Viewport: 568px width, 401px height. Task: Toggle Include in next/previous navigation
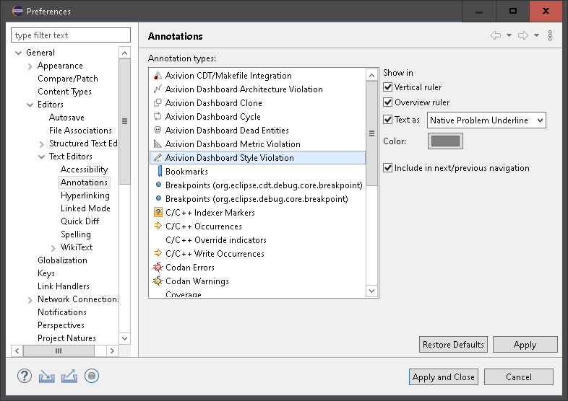coord(387,168)
